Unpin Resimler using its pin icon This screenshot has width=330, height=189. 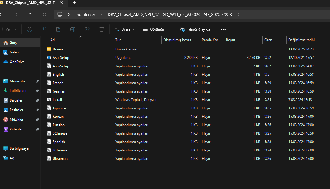pos(38,110)
